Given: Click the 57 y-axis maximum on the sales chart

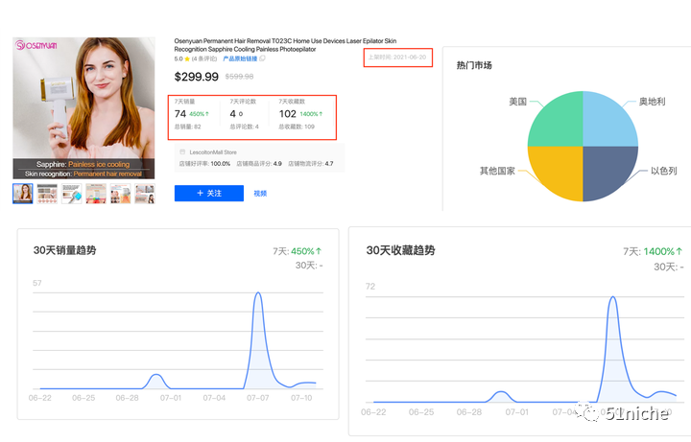Looking at the screenshot, I should (37, 283).
